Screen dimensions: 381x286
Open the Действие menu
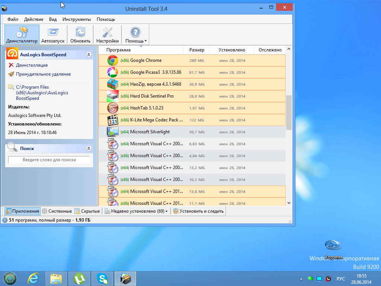click(33, 19)
